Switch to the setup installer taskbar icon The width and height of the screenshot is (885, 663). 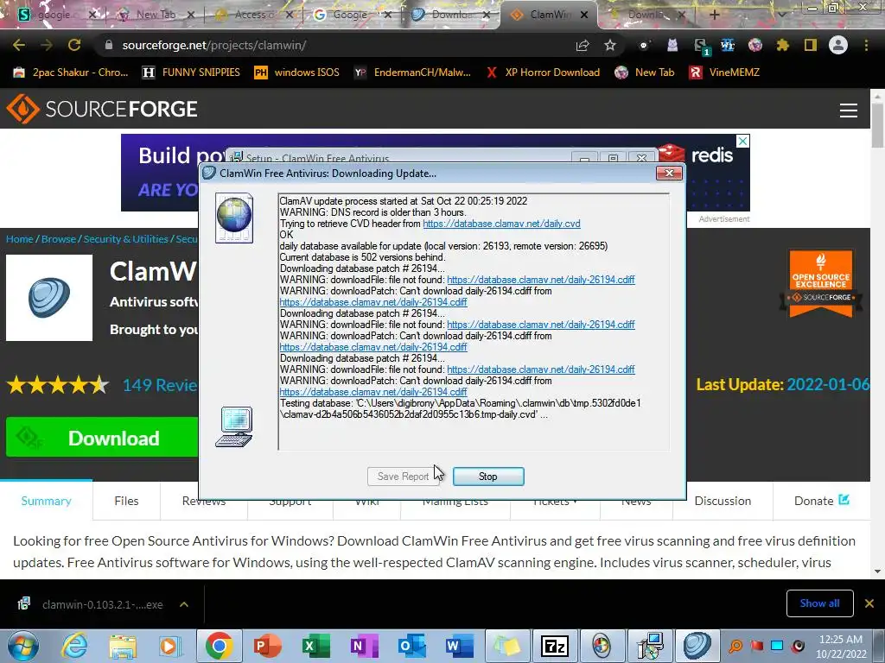click(x=650, y=646)
